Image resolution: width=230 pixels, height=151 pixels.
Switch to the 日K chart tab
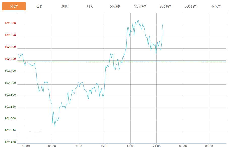[39, 6]
